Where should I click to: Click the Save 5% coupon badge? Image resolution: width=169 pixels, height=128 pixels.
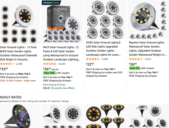click(x=135, y=68)
